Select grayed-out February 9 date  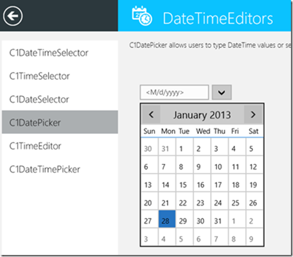pyautogui.click(x=254, y=237)
